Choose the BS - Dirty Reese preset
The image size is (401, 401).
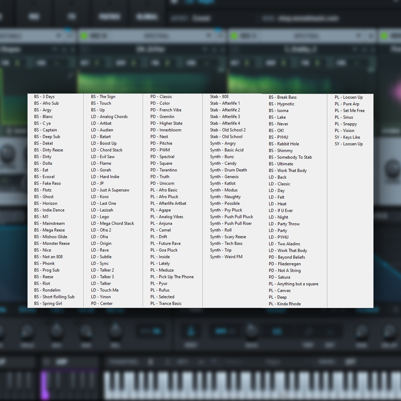coord(48,150)
